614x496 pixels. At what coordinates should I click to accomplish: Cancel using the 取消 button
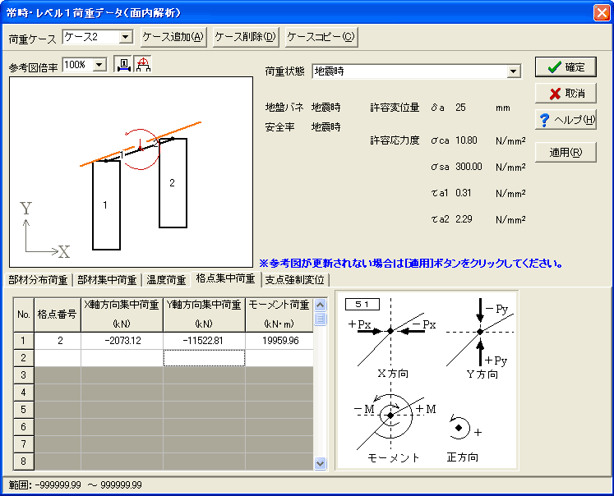click(x=566, y=94)
